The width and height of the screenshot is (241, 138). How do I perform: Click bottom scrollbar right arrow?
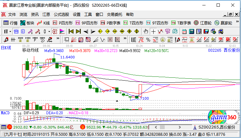(x=180, y=127)
